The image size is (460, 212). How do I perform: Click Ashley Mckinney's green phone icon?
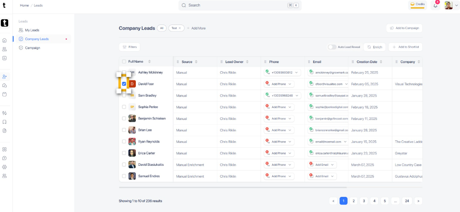(267, 72)
